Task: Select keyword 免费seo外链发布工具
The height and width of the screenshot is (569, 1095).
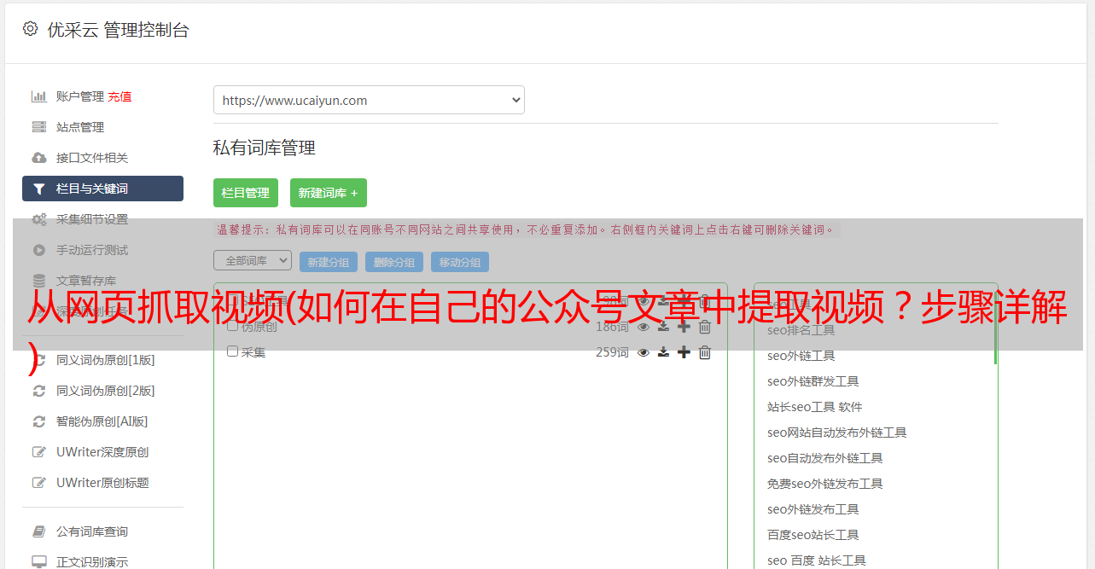Action: coord(824,484)
